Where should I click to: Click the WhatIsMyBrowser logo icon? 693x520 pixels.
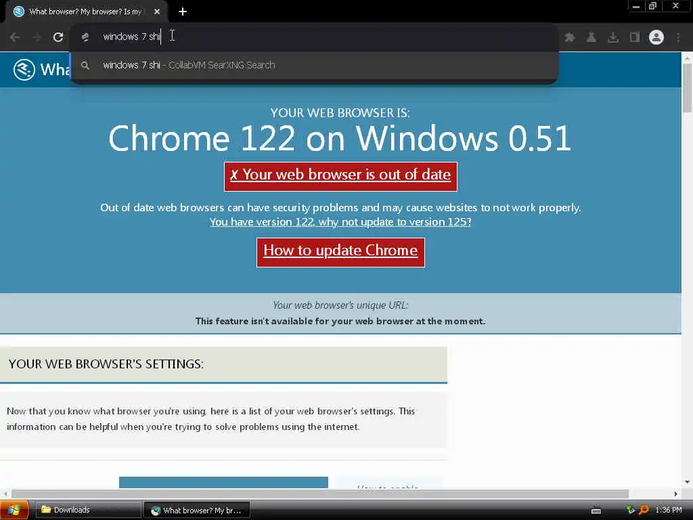pyautogui.click(x=24, y=70)
